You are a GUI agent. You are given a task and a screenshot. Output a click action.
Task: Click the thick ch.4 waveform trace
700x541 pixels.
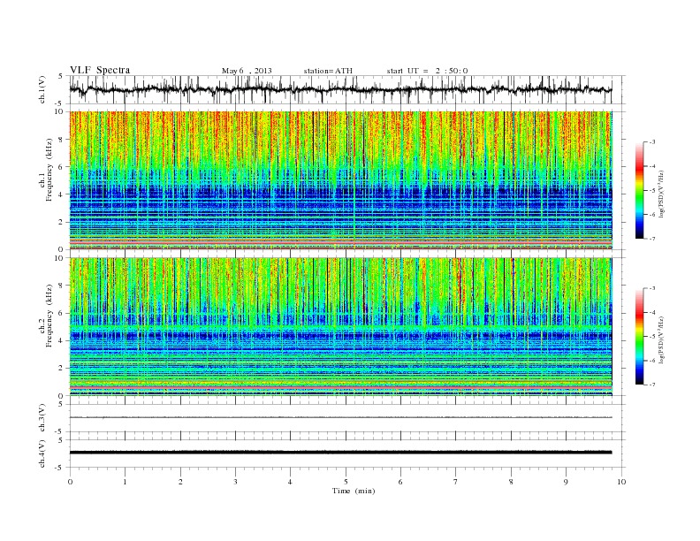[340, 453]
